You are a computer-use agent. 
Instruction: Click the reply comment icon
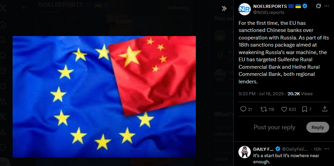point(243,109)
